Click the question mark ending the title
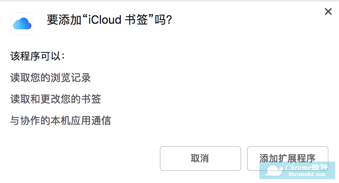The image size is (339, 183). click(x=169, y=20)
